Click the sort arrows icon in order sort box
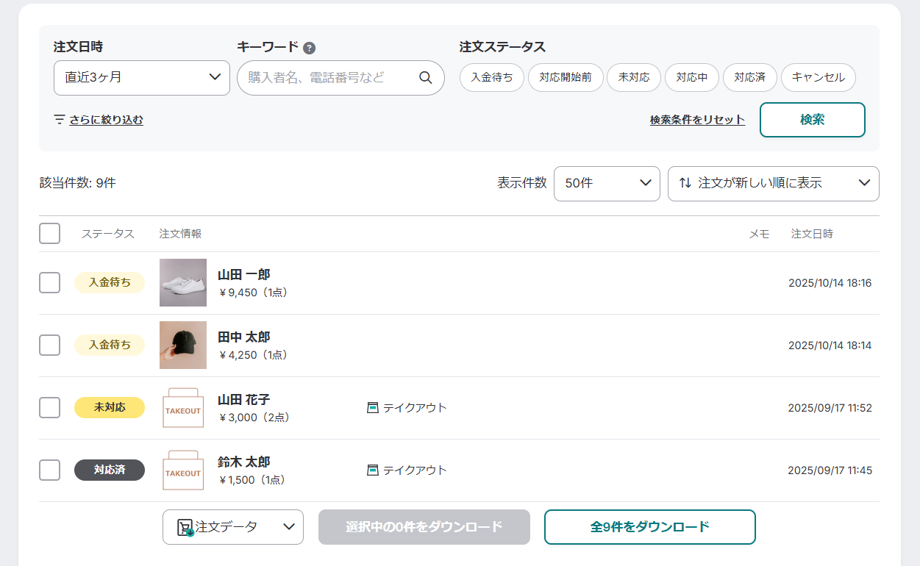The height and width of the screenshot is (566, 920). click(x=685, y=183)
